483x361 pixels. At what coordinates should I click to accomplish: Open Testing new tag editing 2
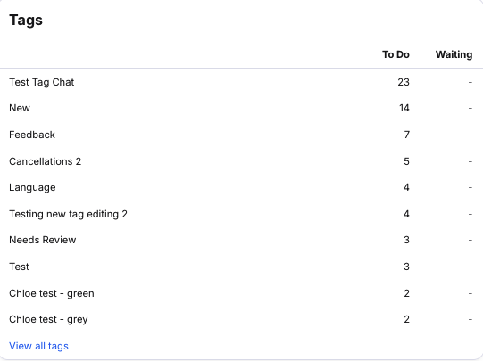[x=68, y=214]
